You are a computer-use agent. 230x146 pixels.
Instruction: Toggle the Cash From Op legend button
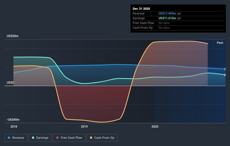(x=102, y=138)
